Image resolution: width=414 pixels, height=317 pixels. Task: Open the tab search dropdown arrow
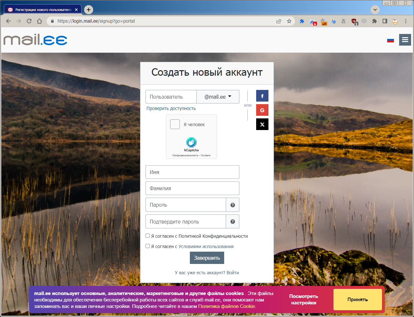pos(375,9)
